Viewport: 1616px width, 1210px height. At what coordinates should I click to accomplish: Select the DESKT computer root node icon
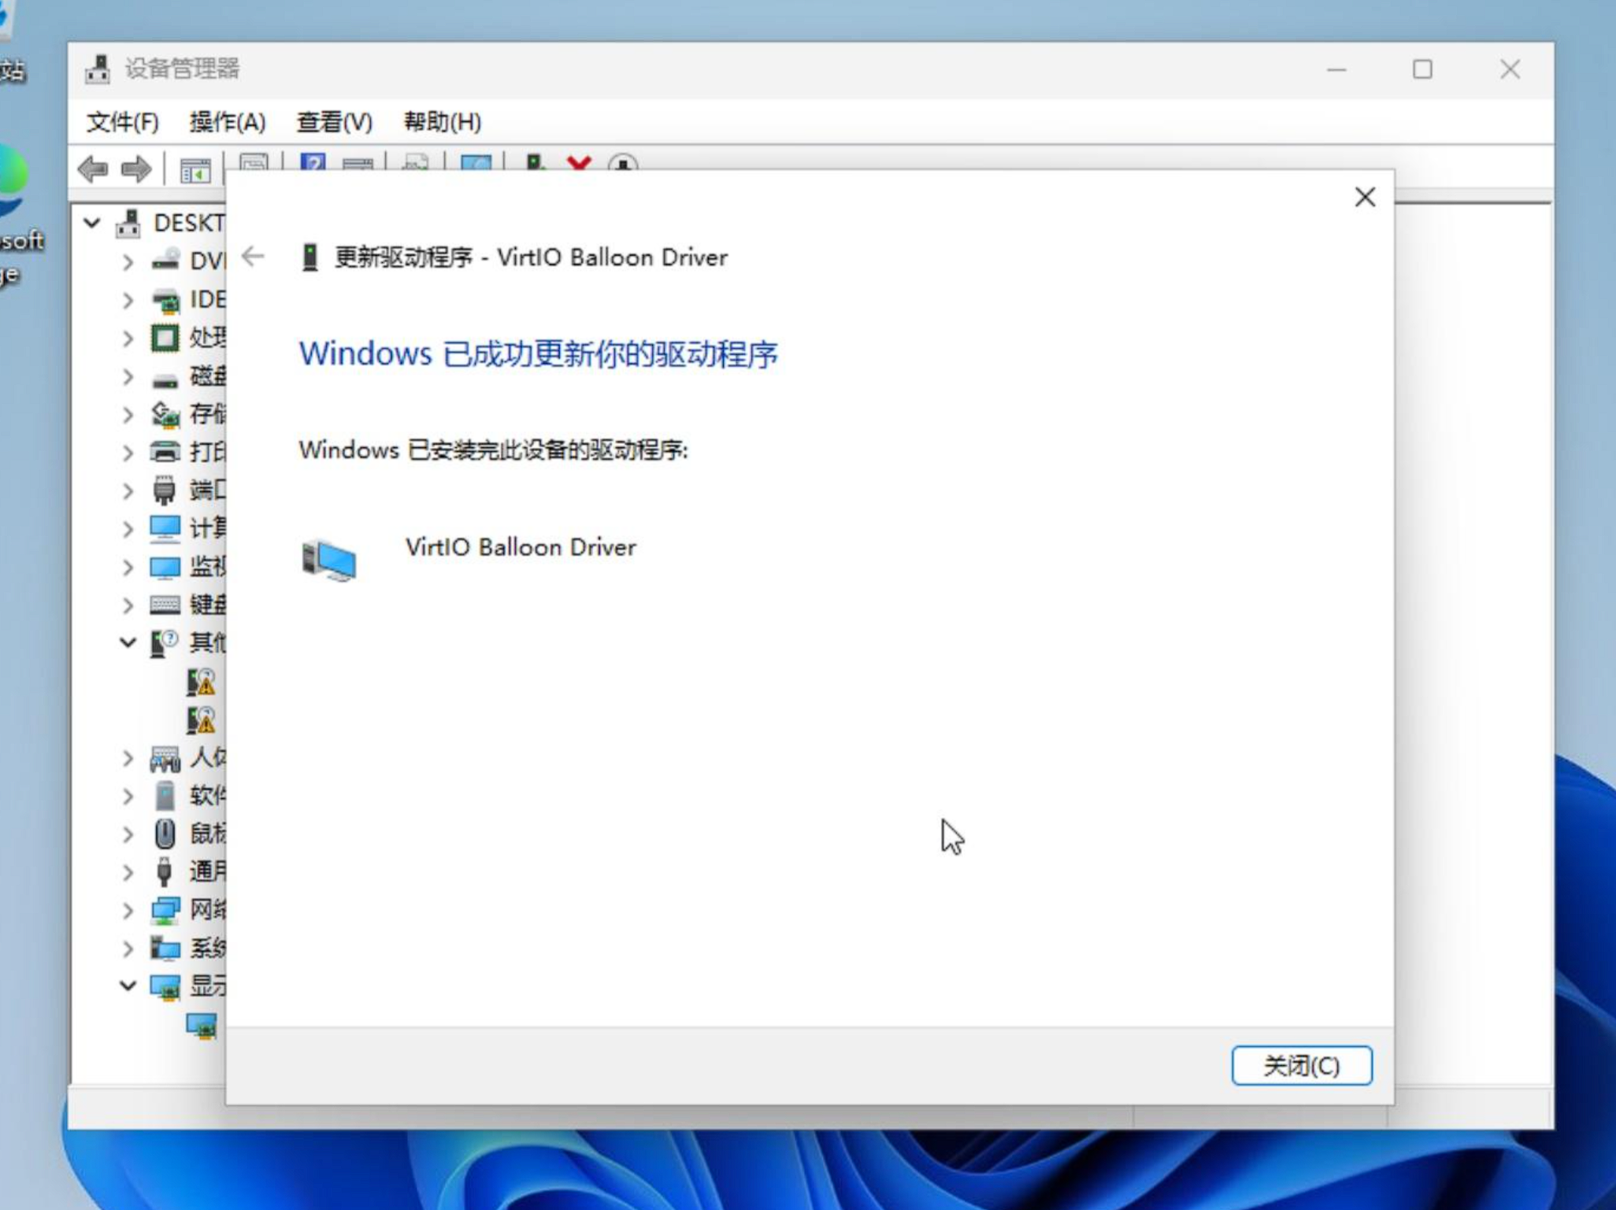click(x=128, y=224)
